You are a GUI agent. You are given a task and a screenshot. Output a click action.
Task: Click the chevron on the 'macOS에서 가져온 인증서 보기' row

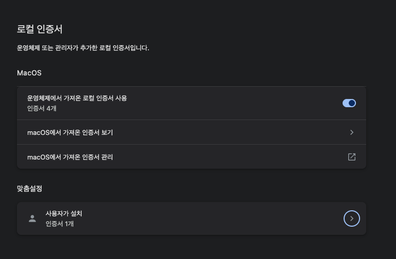click(x=352, y=132)
